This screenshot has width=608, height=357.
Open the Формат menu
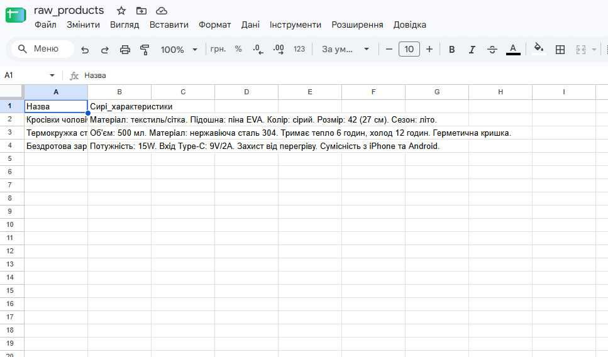215,25
